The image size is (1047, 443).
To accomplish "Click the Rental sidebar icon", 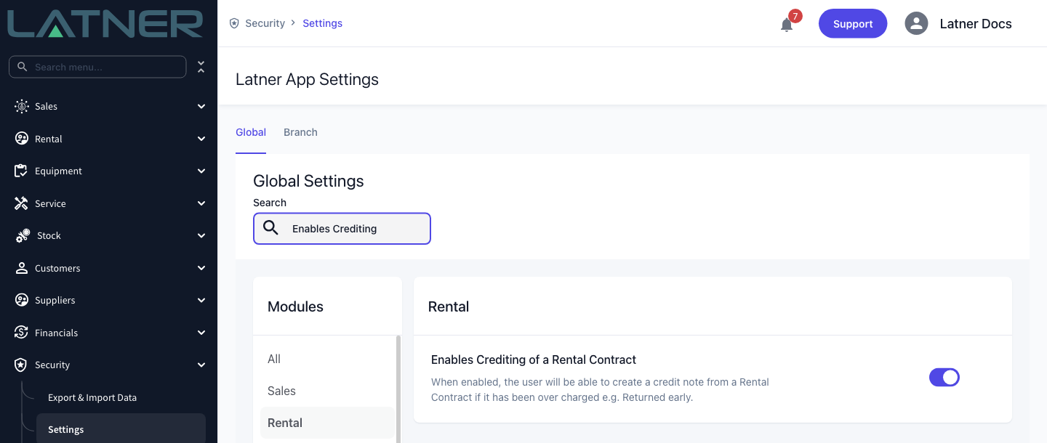I will pyautogui.click(x=22, y=139).
